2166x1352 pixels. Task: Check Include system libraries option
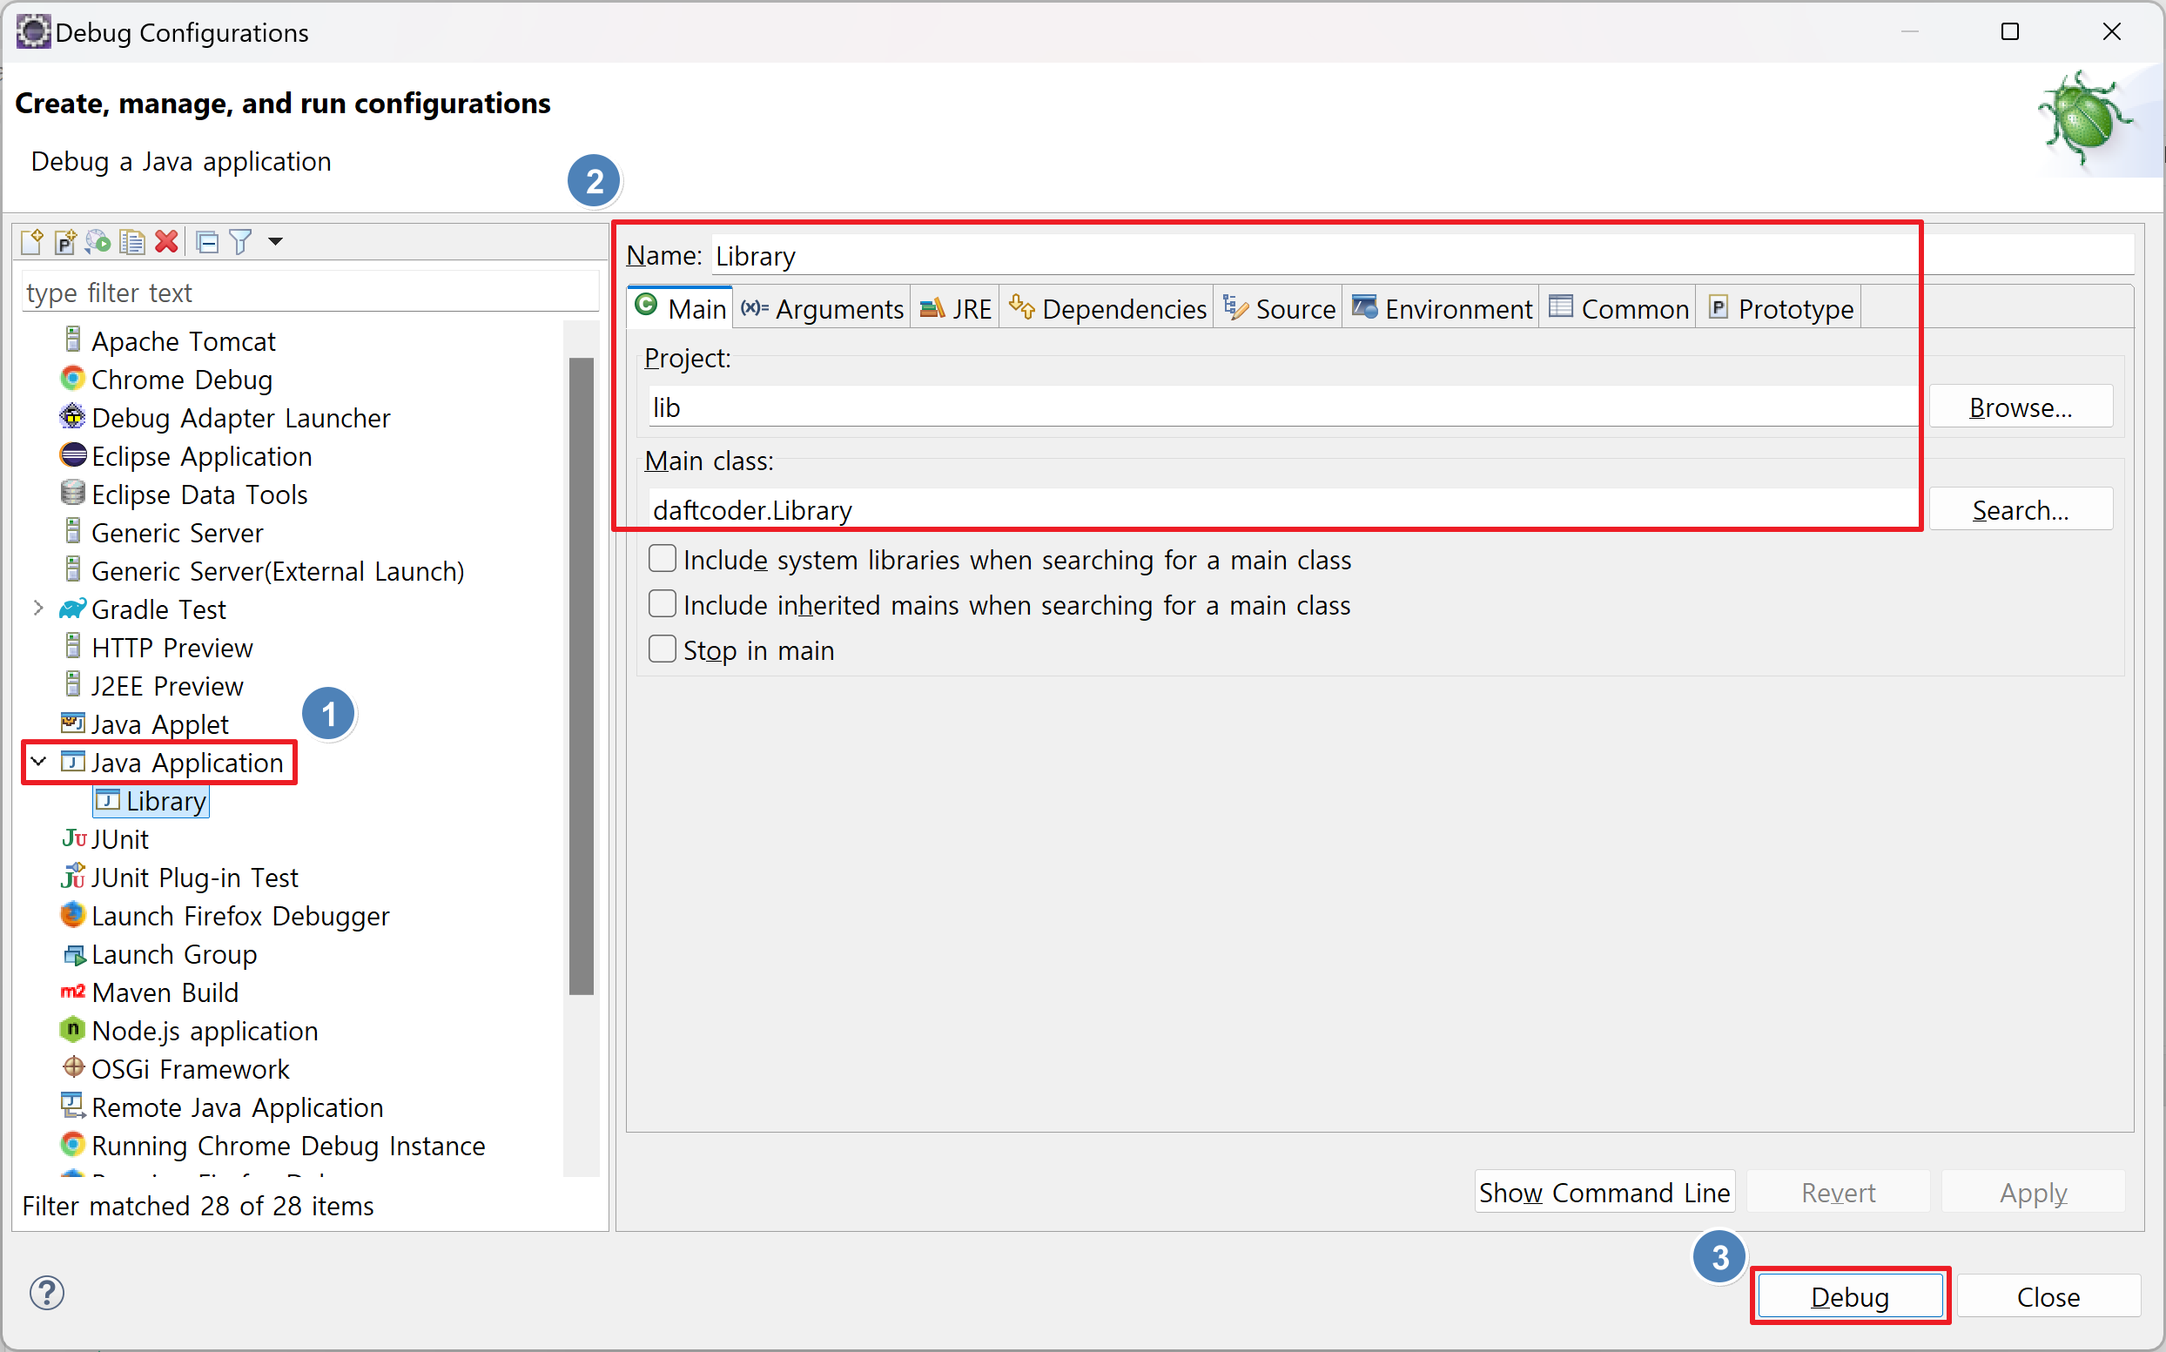662,559
